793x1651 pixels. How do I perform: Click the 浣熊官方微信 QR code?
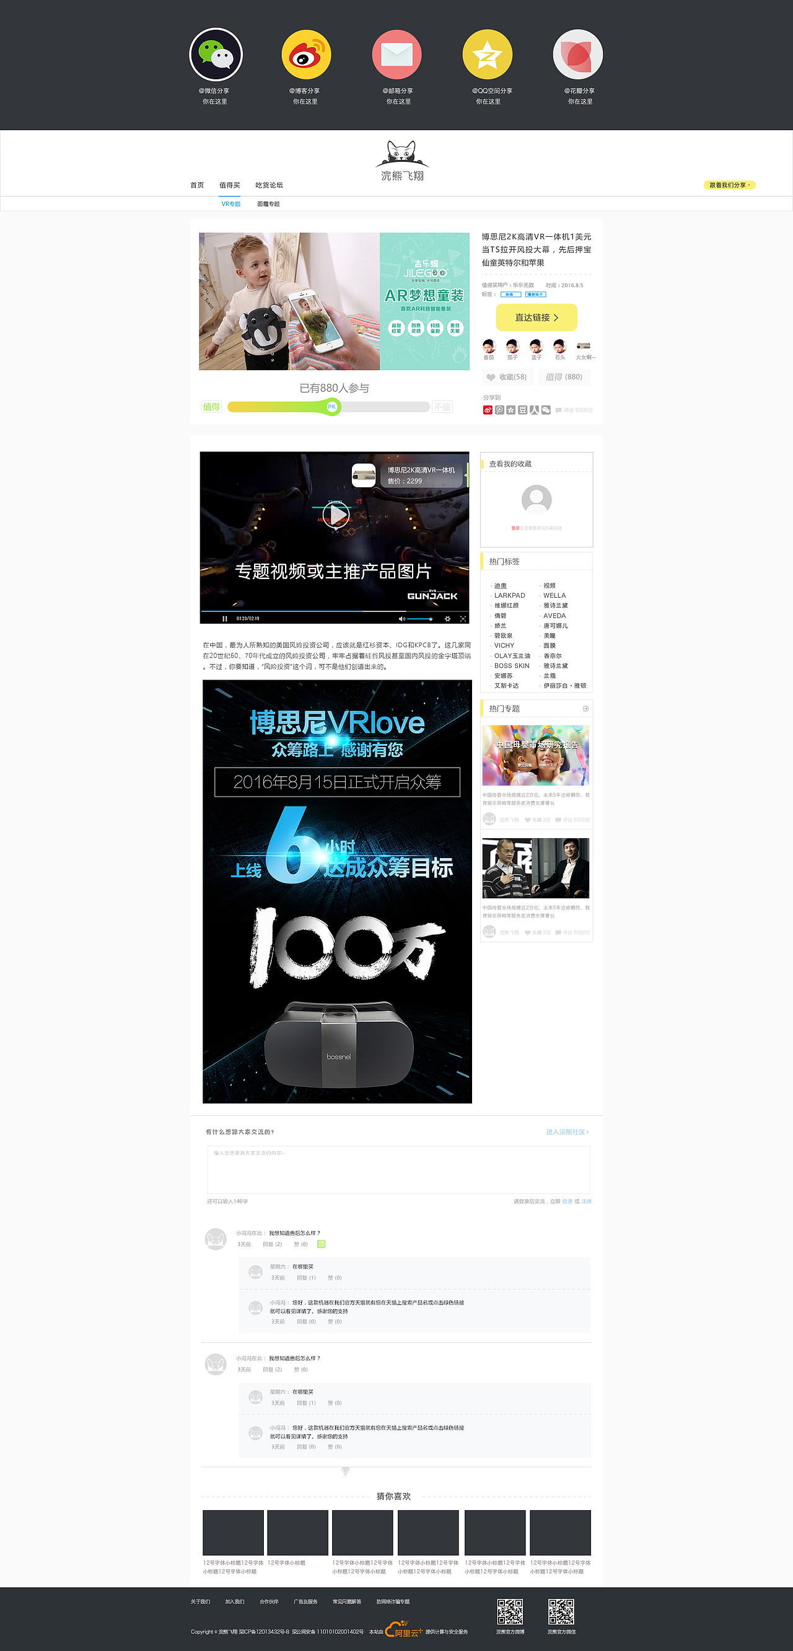(561, 1611)
